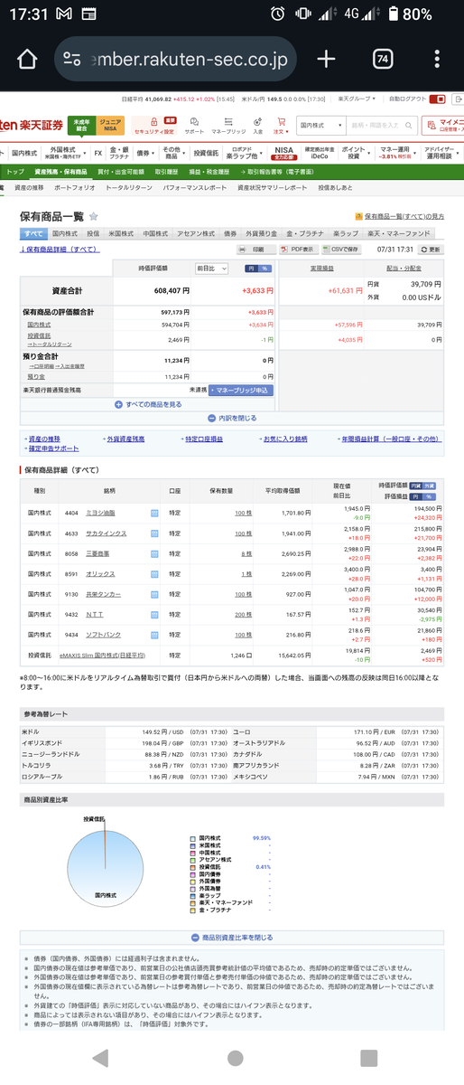This screenshot has width=464, height=1085.
Task: Open the chart icon for ＮＴＴ
Action: (154, 614)
